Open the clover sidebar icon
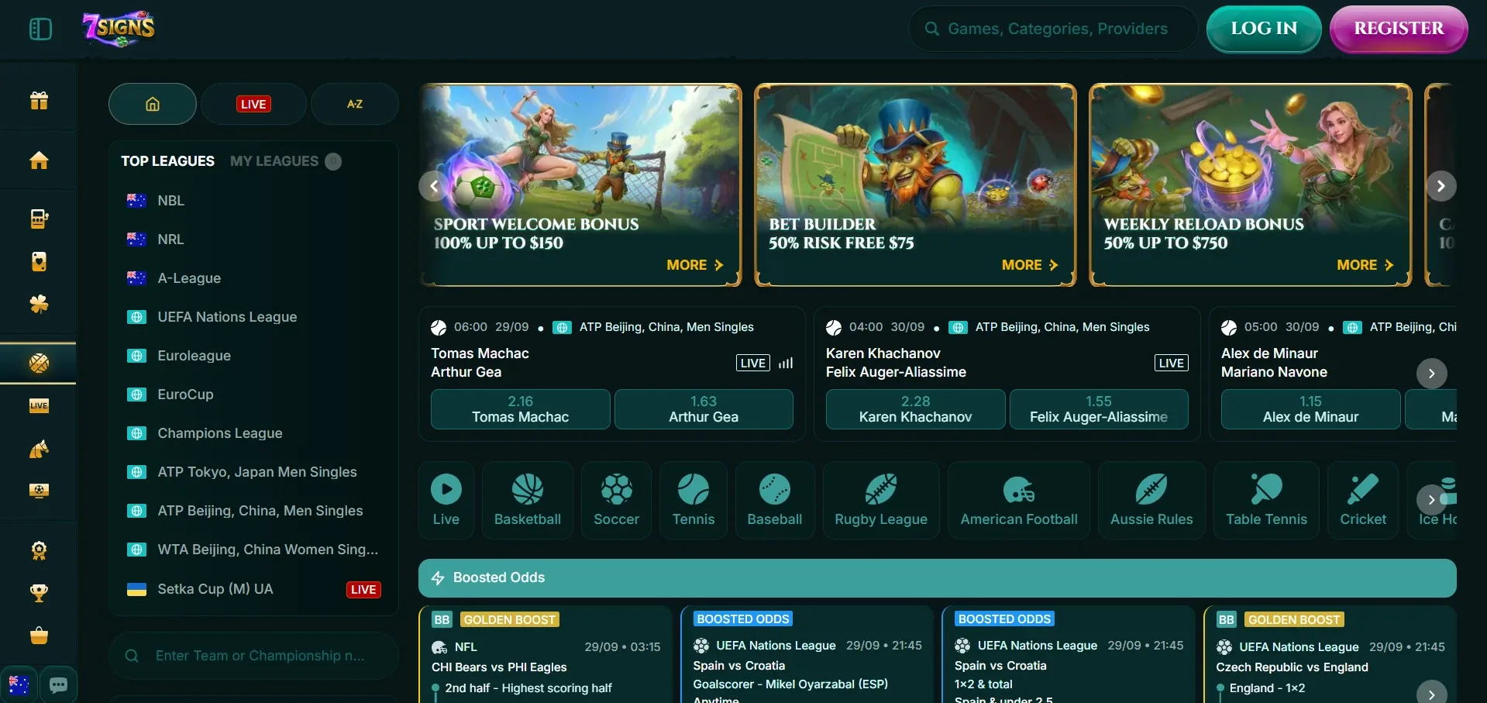 point(39,304)
